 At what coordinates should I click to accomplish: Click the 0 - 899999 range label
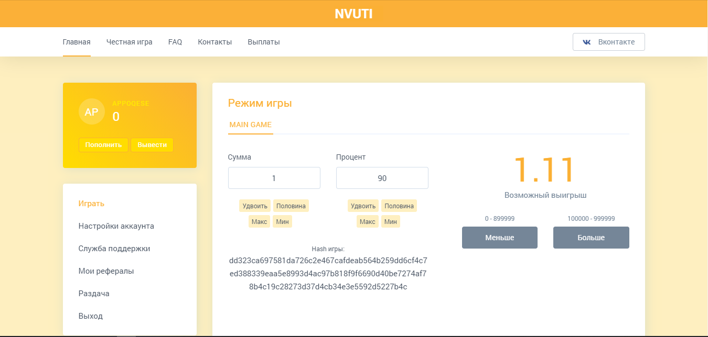tap(500, 219)
